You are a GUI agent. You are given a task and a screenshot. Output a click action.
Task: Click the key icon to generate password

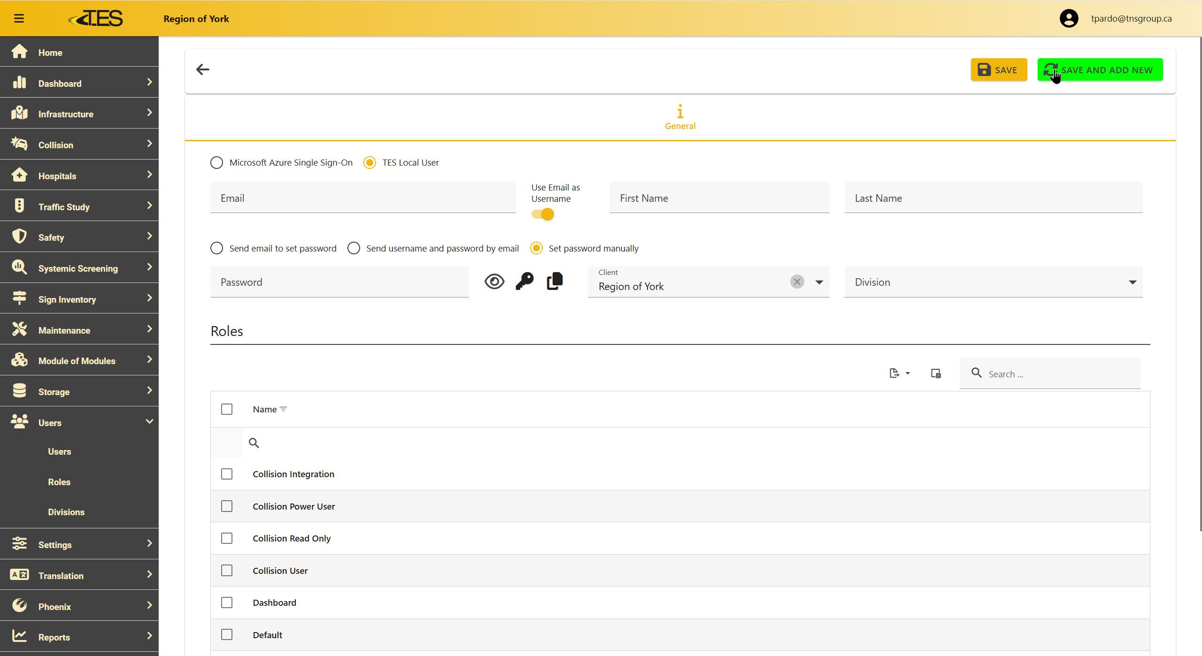click(524, 282)
